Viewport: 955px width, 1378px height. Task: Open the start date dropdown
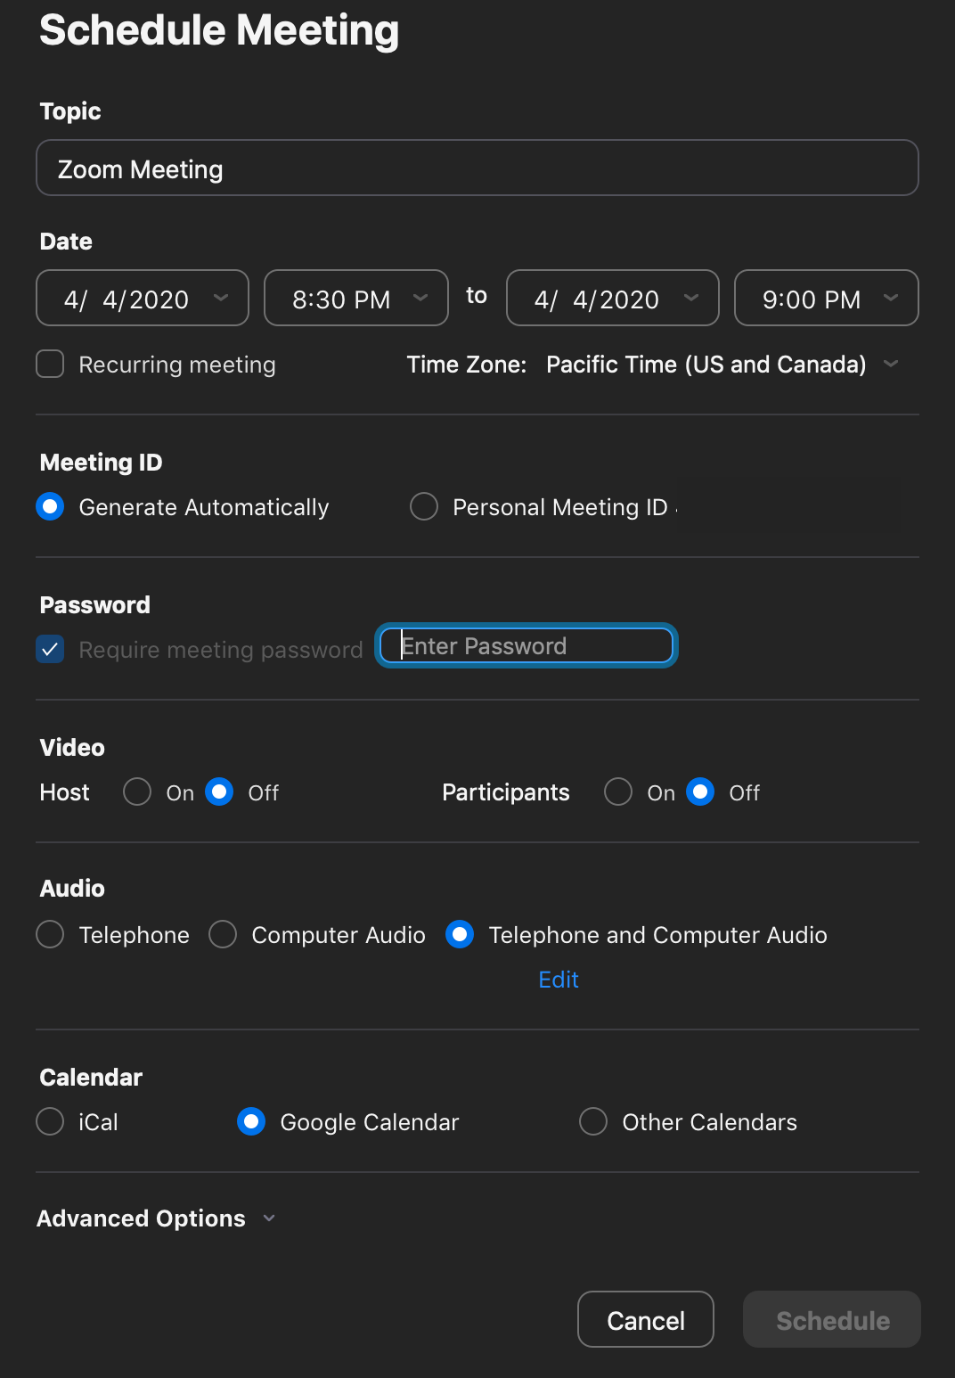tap(143, 299)
